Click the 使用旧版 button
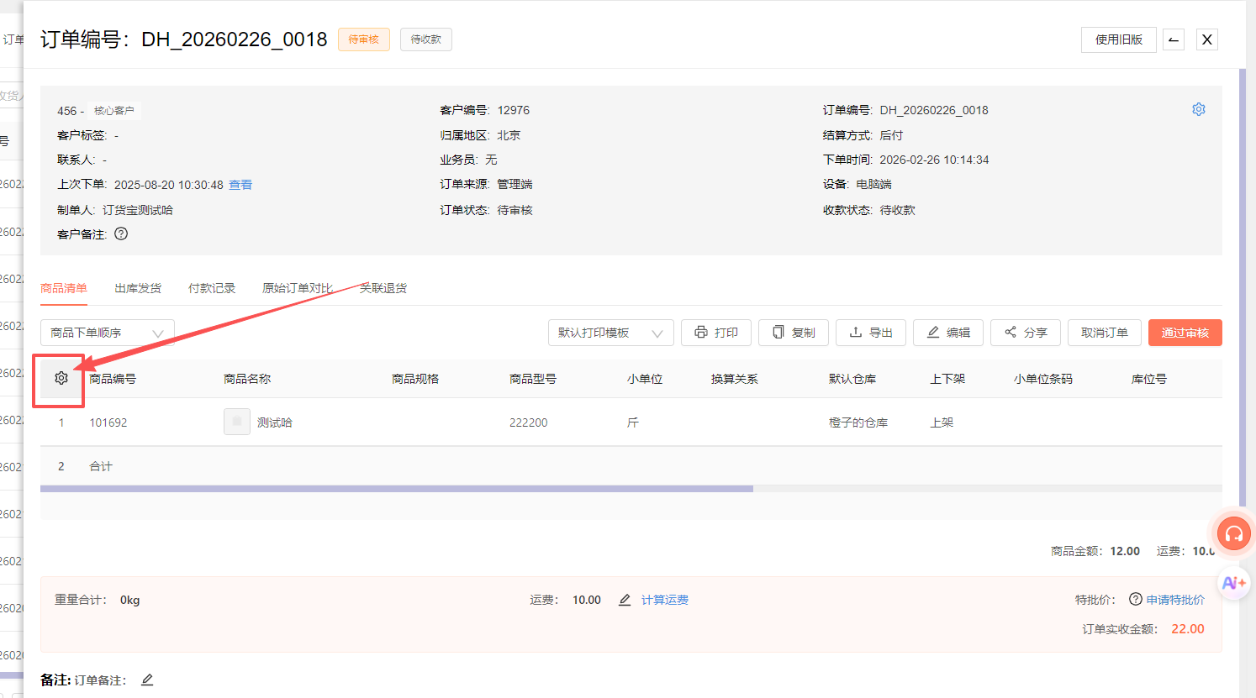 (1119, 39)
